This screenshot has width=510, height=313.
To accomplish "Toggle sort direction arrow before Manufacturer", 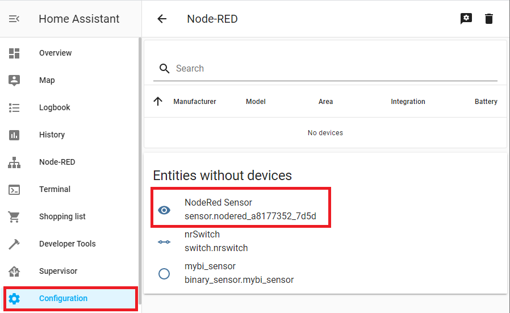I will coord(158,102).
